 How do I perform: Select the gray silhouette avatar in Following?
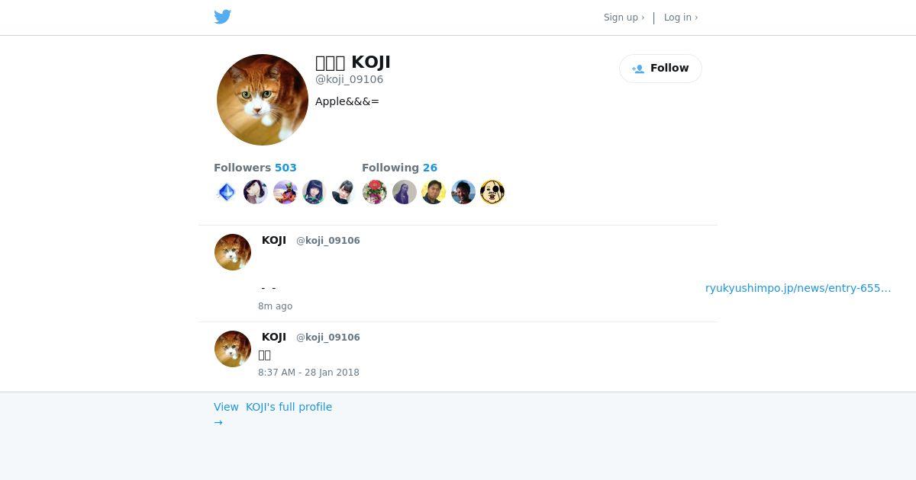[405, 192]
